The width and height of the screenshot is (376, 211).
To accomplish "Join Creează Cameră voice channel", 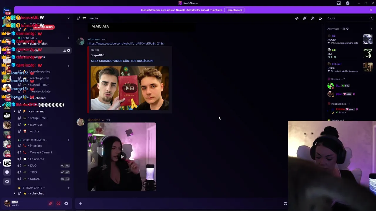I will [43, 152].
